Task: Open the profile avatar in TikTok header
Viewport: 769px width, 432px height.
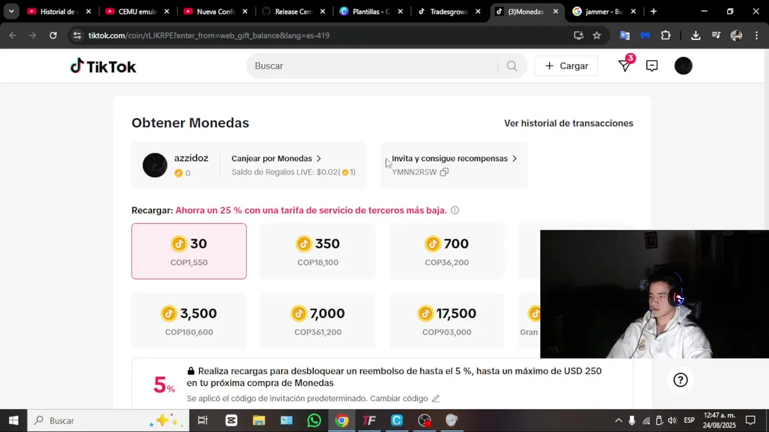Action: tap(683, 66)
